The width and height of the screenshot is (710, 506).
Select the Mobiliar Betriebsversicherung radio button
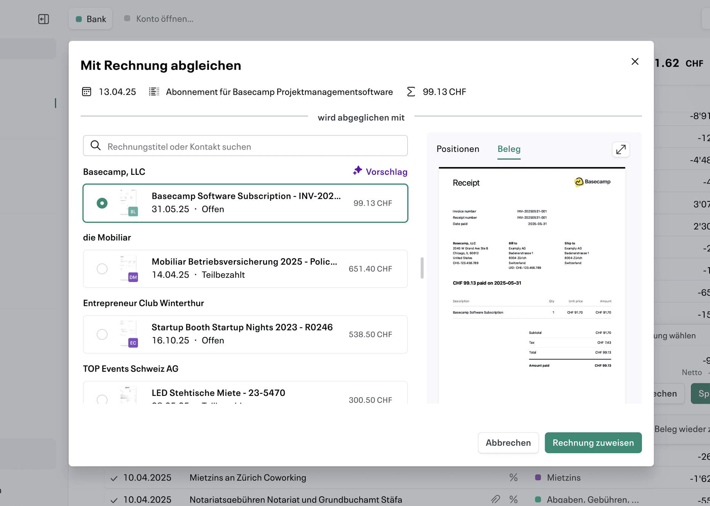102,269
